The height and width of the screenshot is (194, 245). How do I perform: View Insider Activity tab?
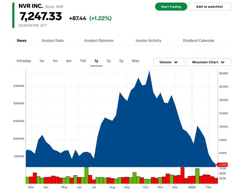(148, 40)
